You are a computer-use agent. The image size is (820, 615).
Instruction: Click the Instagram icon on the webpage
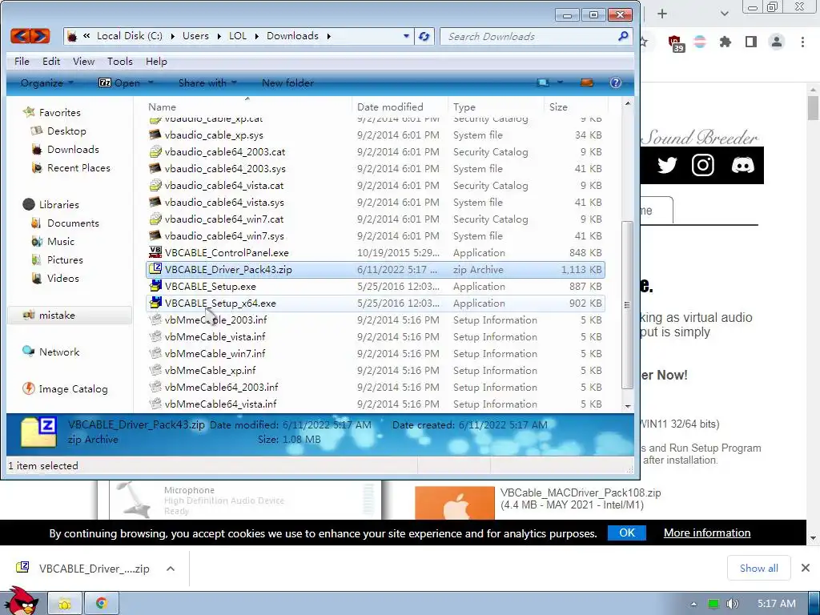point(703,165)
